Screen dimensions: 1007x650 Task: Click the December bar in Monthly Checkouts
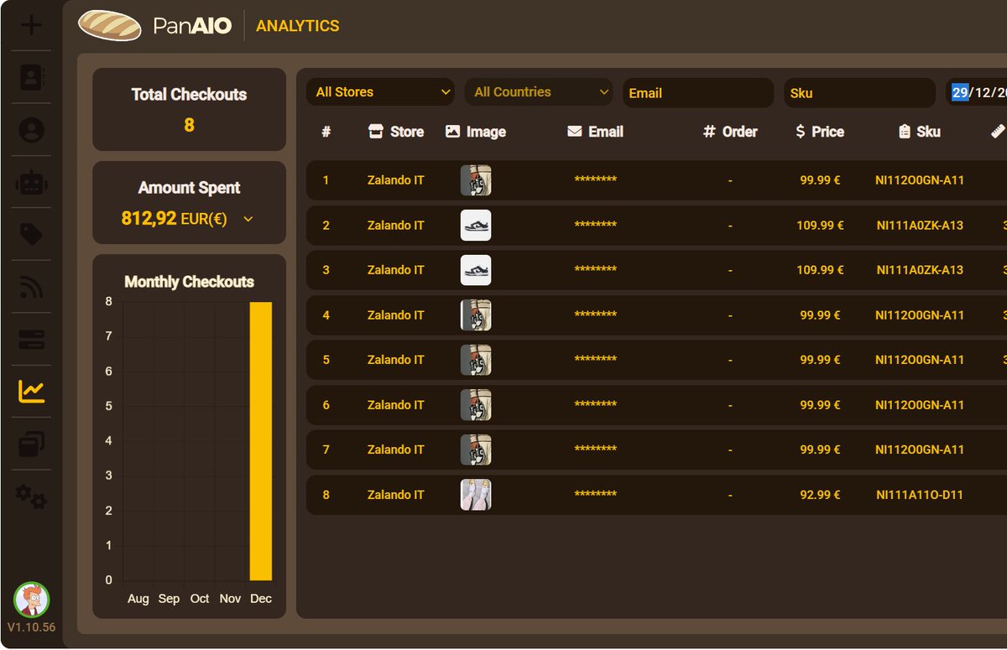coord(261,441)
